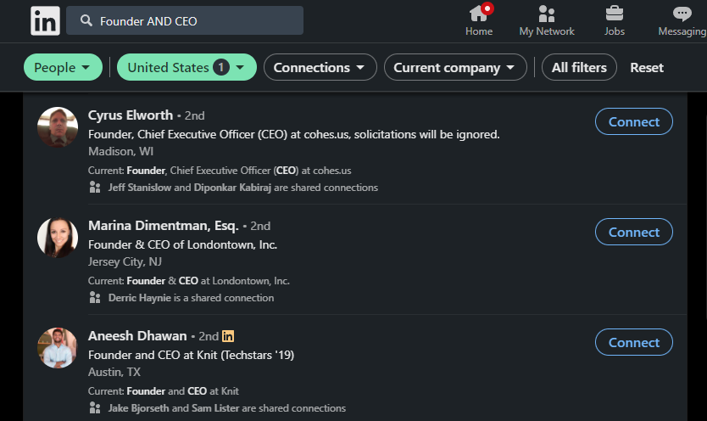Click shared connection icon under Marina Dimentman
Screen dimensions: 707x421
coord(95,297)
